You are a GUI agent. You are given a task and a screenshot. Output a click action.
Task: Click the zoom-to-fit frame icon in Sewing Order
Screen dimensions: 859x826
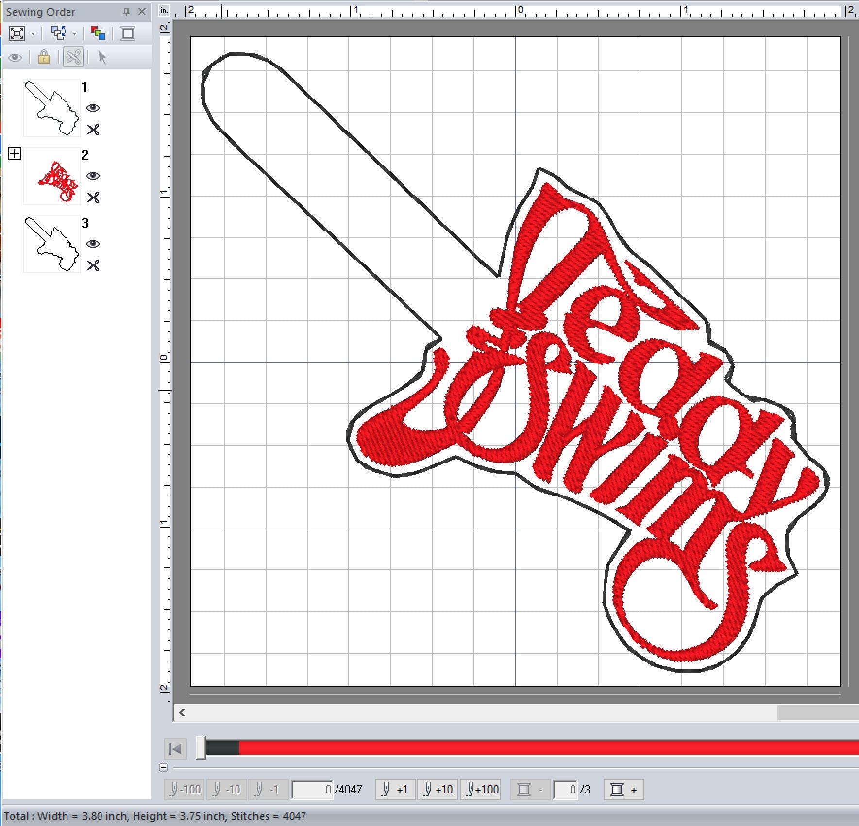pos(17,33)
